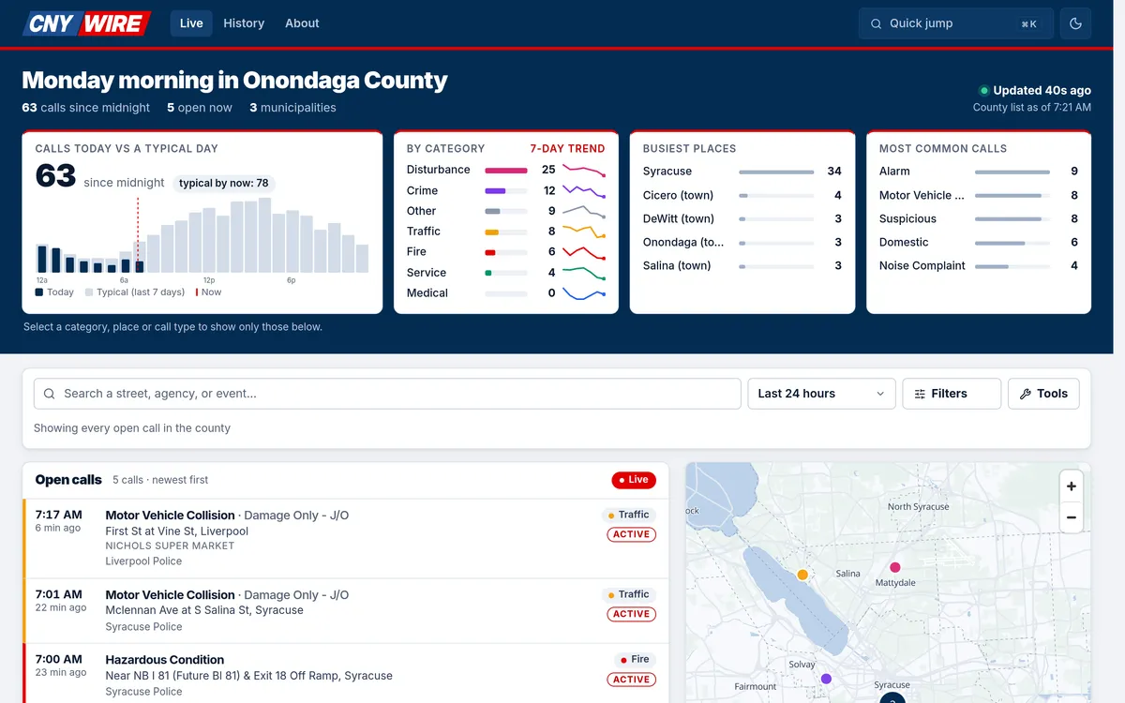Click the search icon in the street search field
This screenshot has width=1125, height=703.
(50, 394)
